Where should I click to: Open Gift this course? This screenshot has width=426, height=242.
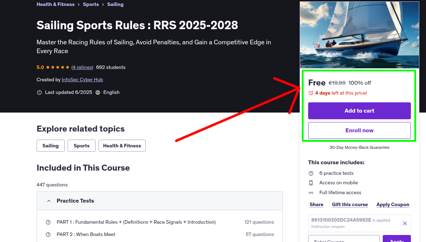[x=350, y=204]
